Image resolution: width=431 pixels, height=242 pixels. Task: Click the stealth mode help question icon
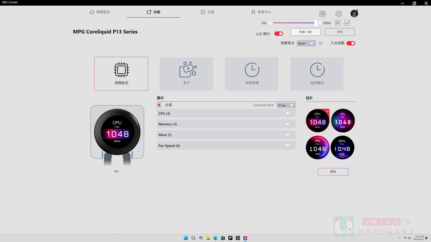pos(321,43)
